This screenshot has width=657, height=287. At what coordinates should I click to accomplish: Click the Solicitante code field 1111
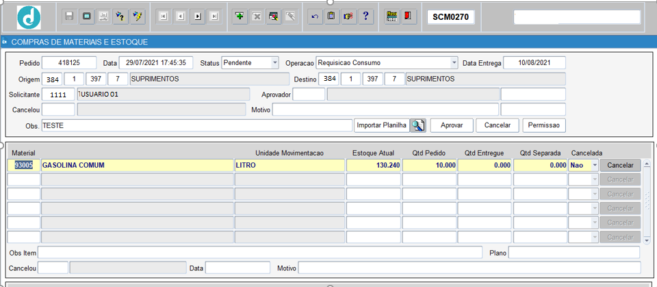[x=59, y=95]
